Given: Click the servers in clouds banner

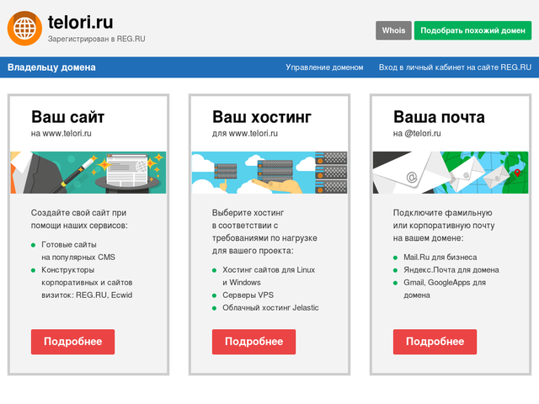Looking at the screenshot, I should click(269, 173).
